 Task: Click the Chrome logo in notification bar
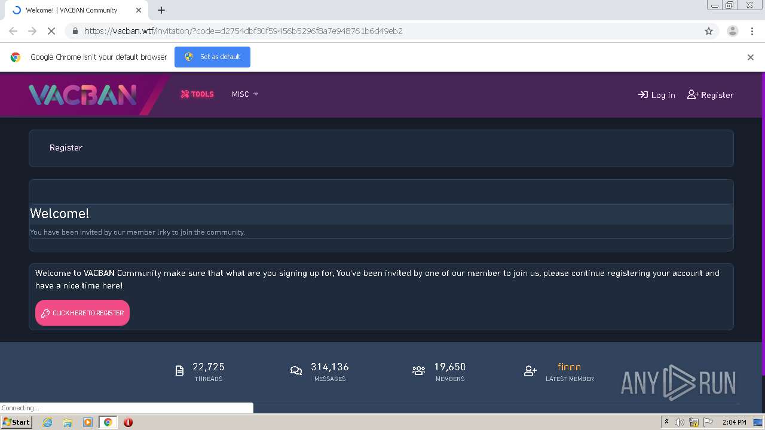click(16, 57)
